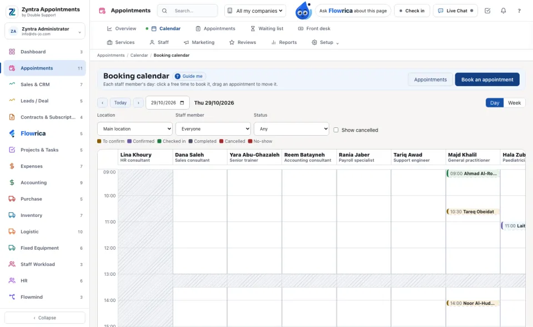Click Book an appointment button

[x=487, y=80]
